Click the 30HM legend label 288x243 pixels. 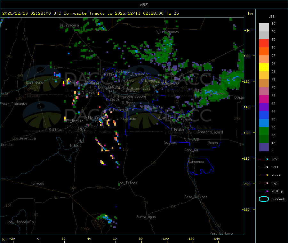click(275, 167)
